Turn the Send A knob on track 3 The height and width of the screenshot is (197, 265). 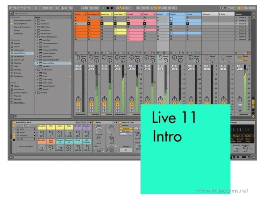[x=104, y=58]
